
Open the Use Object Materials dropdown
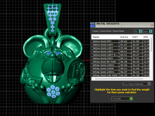point(137,84)
